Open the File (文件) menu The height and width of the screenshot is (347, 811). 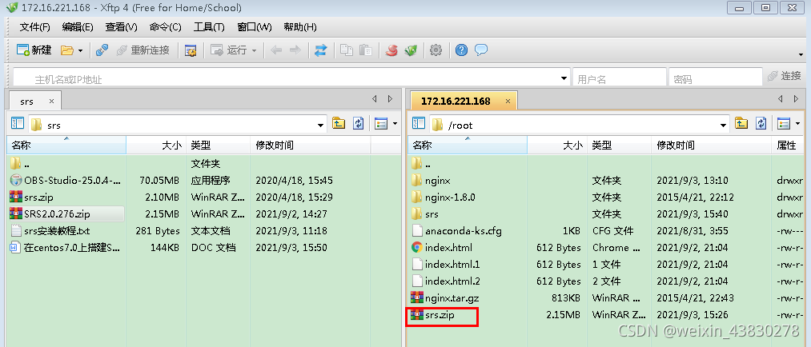coord(34,27)
